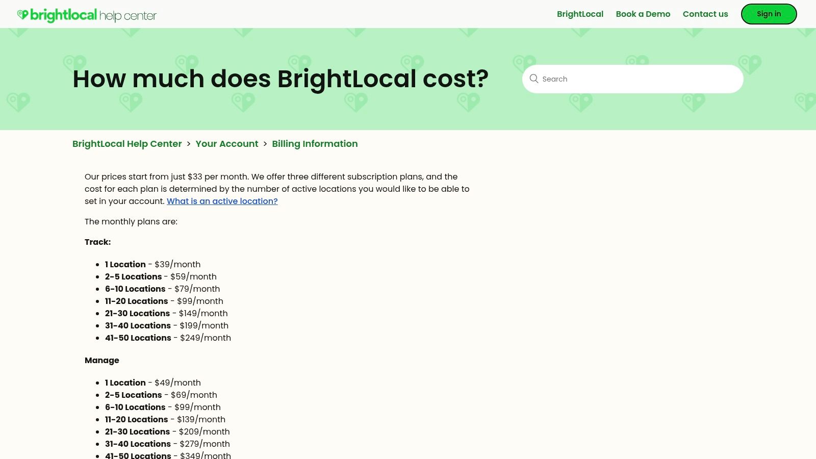Click the page title 'How much does BrightLocal cost?'
Image resolution: width=816 pixels, height=459 pixels.
pos(280,79)
